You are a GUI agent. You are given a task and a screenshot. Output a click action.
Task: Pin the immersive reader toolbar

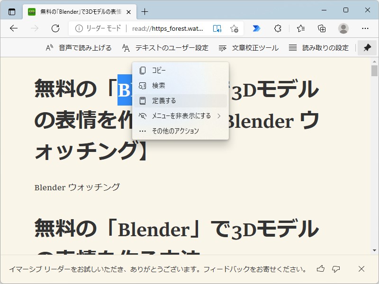367,47
